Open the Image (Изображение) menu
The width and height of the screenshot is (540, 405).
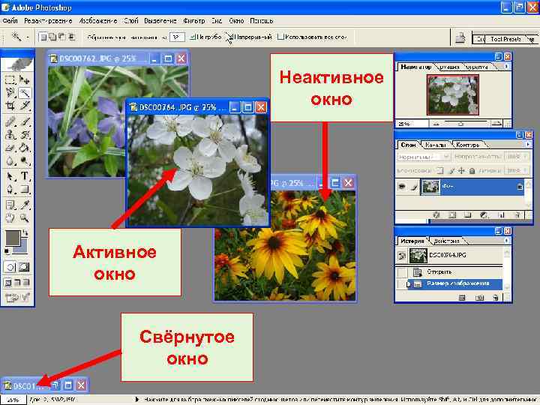pyautogui.click(x=98, y=21)
